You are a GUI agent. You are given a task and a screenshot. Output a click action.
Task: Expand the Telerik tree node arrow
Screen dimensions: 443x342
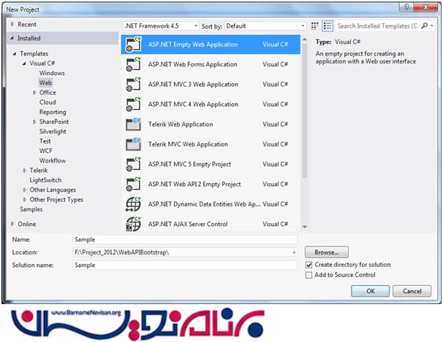click(25, 170)
